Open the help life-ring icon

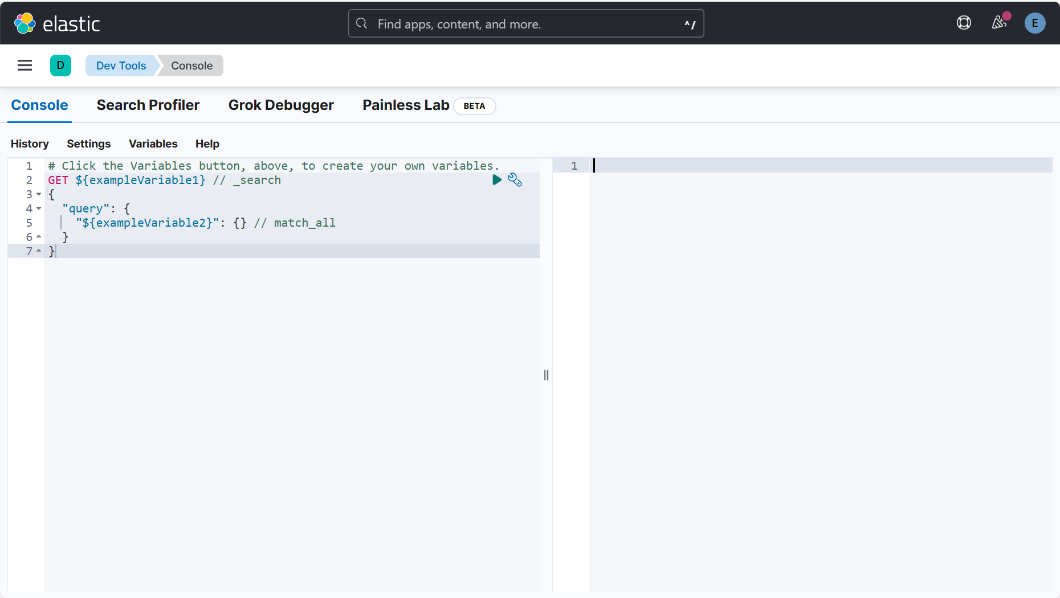[964, 23]
